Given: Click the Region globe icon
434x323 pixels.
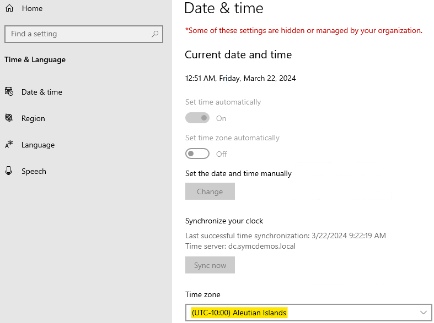Looking at the screenshot, I should (x=9, y=118).
